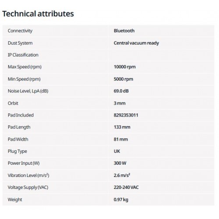Select the Pad Included row label

(21, 115)
